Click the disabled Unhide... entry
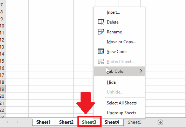This screenshot has height=128, width=186. coord(119,92)
